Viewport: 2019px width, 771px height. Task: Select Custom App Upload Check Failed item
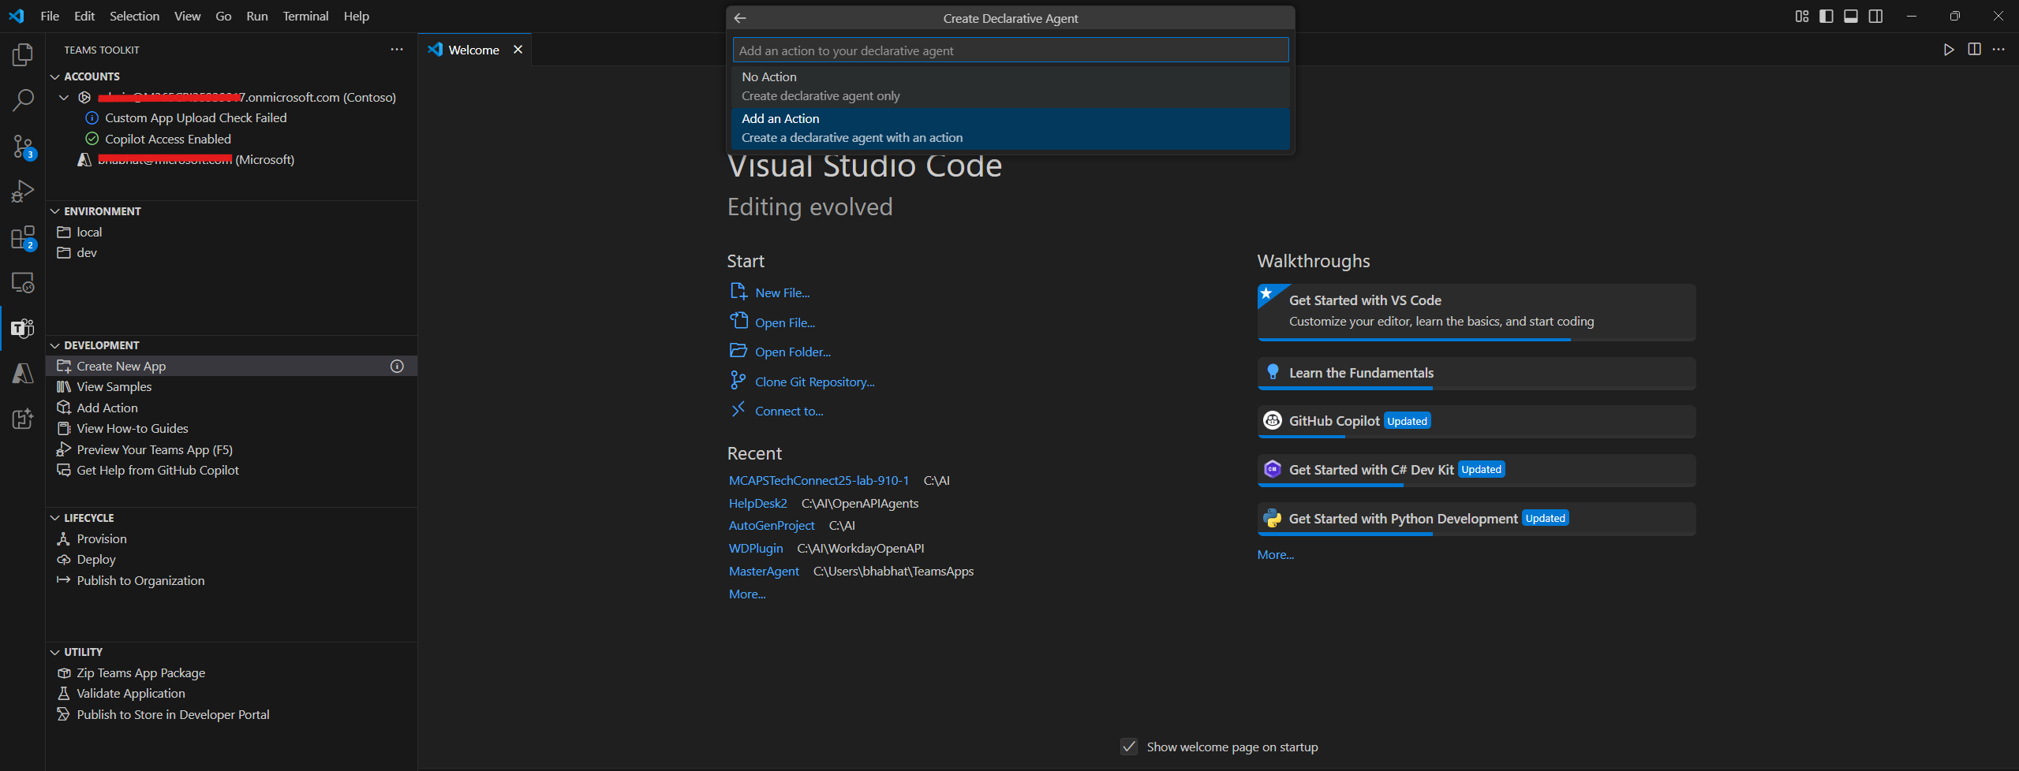tap(195, 117)
